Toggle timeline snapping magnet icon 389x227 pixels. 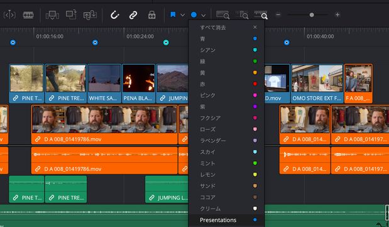114,15
